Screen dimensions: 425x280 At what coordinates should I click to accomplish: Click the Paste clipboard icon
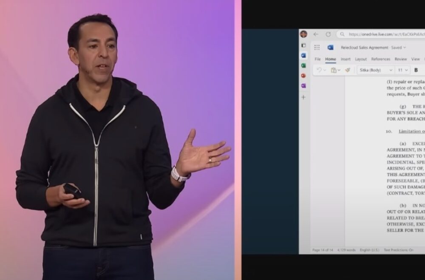334,70
